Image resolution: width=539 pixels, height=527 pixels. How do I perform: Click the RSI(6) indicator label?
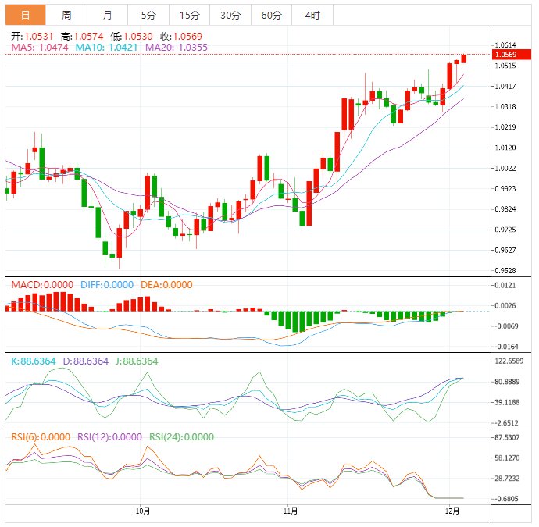41,437
